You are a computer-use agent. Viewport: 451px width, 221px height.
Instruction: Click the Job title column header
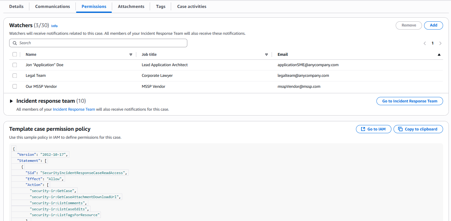click(149, 55)
